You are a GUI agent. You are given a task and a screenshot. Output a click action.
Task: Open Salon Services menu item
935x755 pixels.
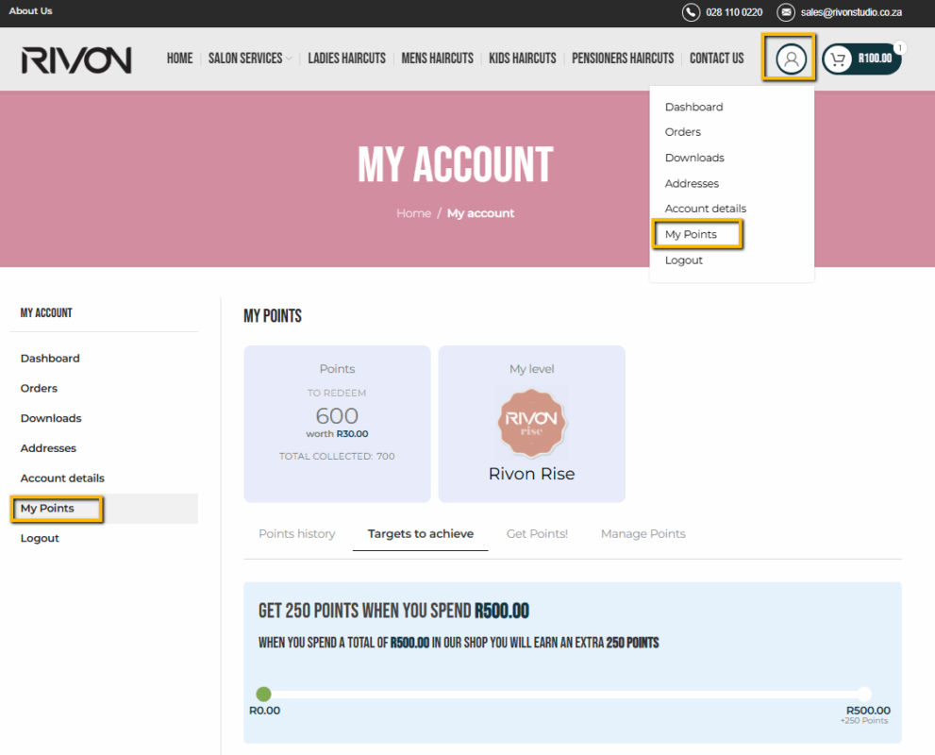pyautogui.click(x=245, y=59)
